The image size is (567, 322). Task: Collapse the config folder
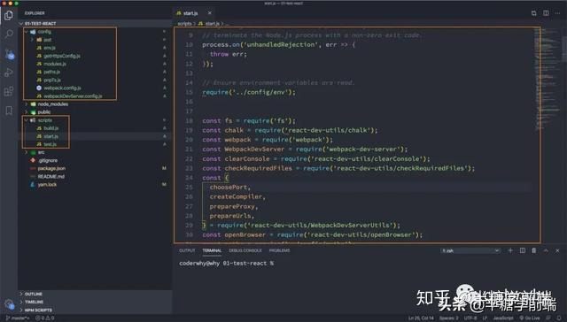click(x=27, y=32)
